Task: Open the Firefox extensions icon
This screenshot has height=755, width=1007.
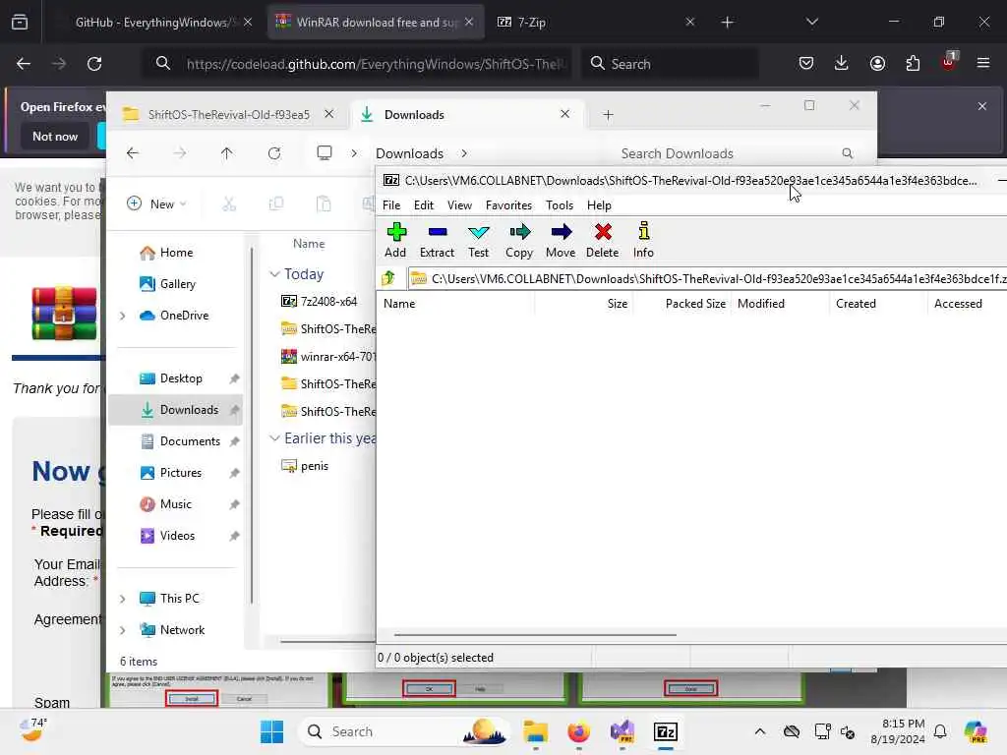Action: coord(913,63)
